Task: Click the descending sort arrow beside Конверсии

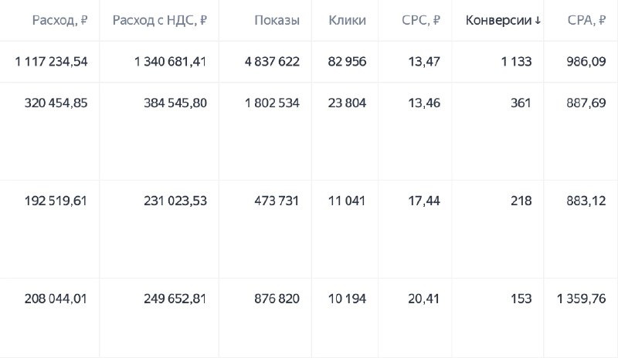Action: [x=538, y=21]
